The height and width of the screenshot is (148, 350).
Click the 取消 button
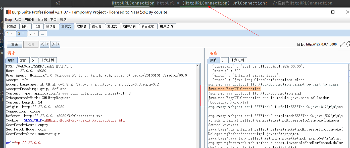click(x=31, y=44)
